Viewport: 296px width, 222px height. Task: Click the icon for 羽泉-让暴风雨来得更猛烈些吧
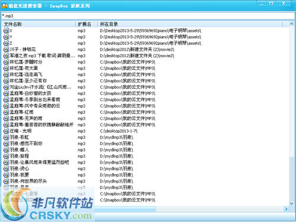[x=6, y=162]
